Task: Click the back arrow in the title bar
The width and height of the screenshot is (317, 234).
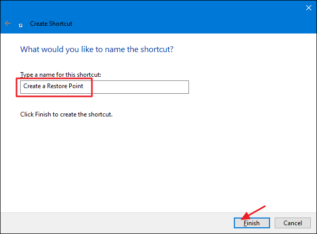Action: tap(8, 23)
